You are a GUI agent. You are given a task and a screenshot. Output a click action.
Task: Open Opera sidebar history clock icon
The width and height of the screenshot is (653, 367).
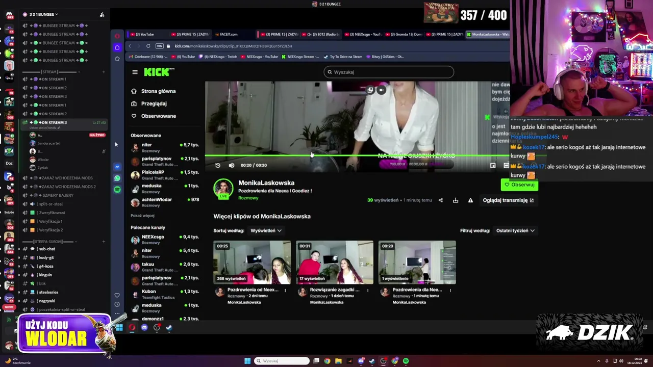[x=117, y=304]
